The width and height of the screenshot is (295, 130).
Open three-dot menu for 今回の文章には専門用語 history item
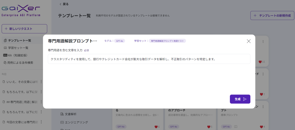41,122
